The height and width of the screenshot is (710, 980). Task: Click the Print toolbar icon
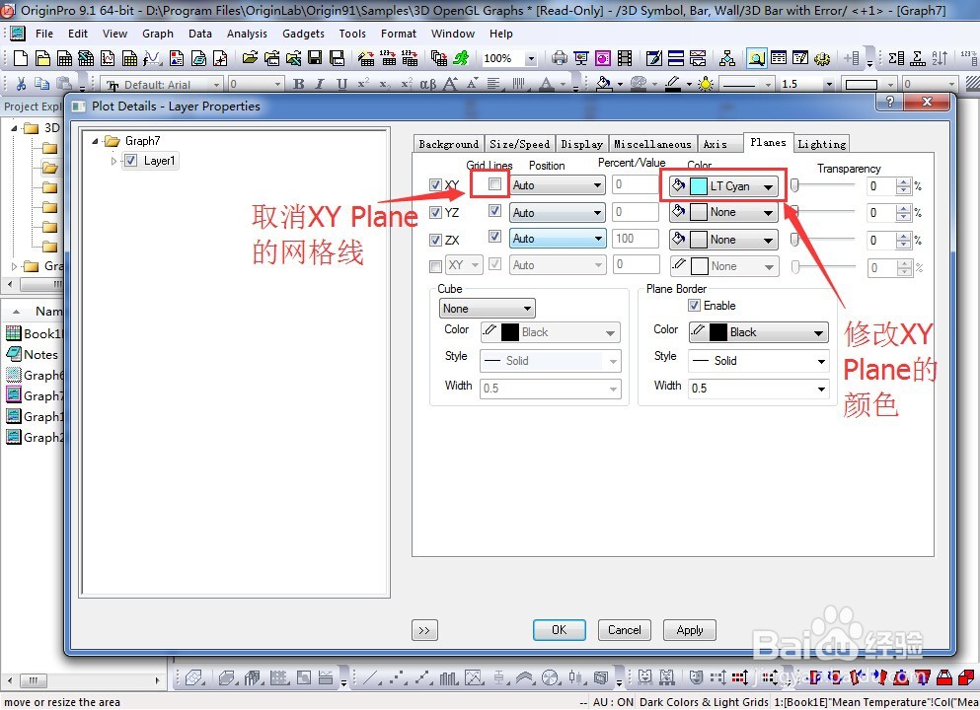point(560,59)
